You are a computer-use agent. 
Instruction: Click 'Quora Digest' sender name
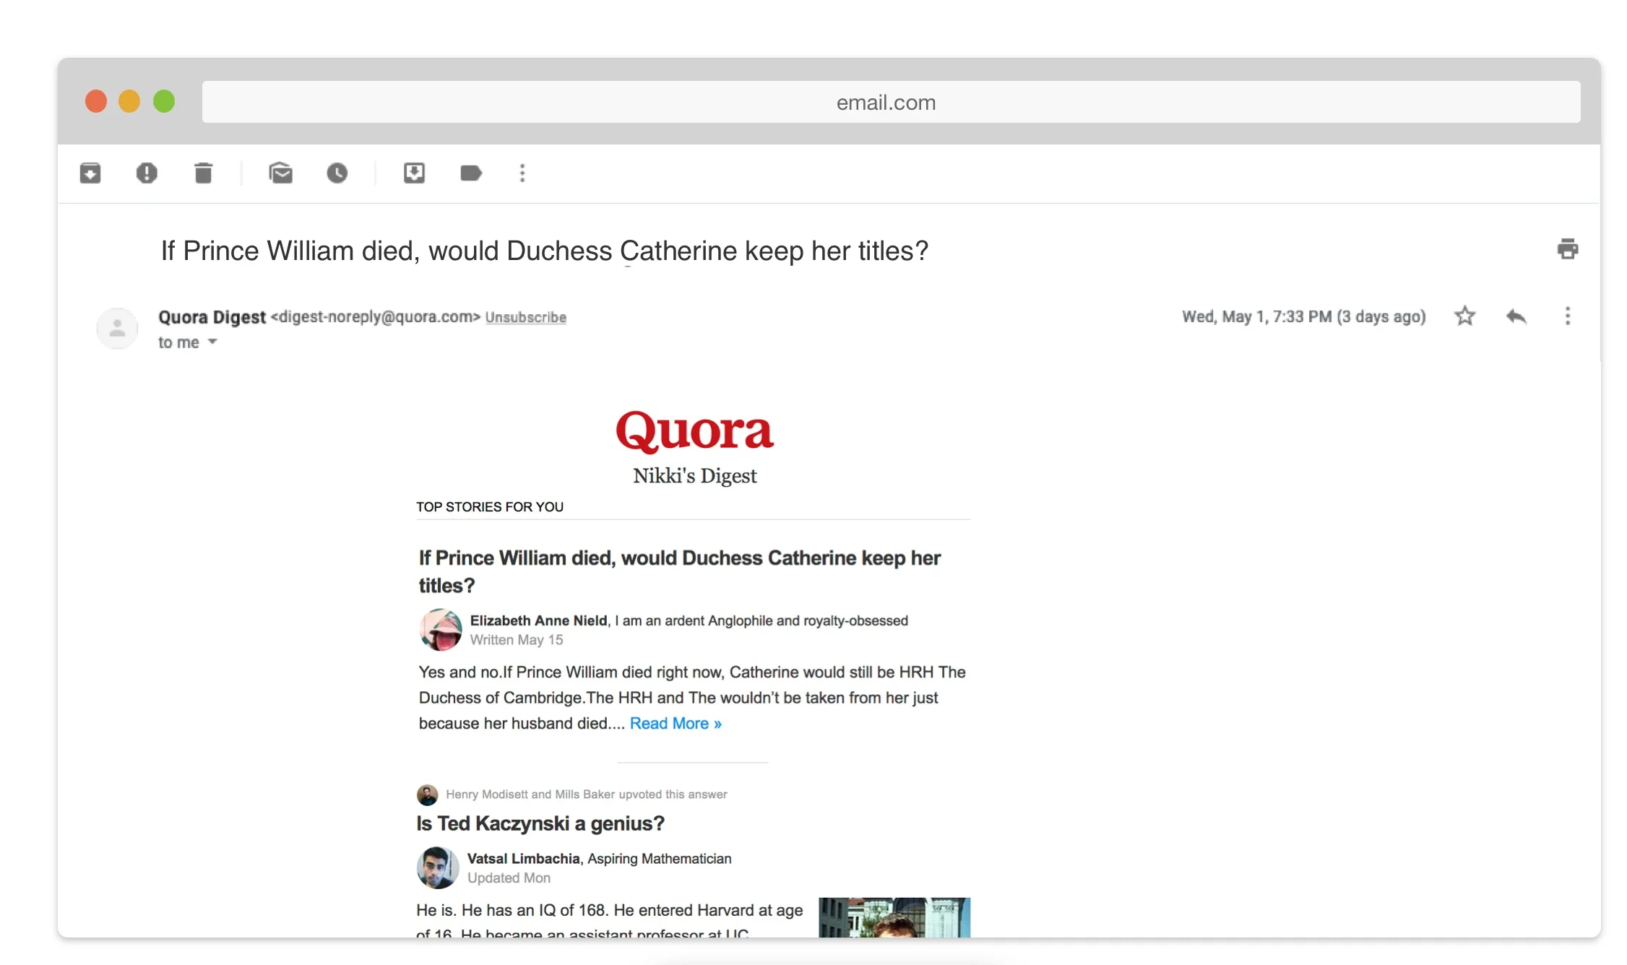pos(212,317)
